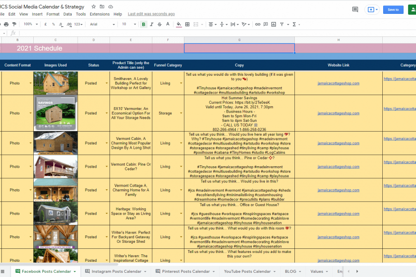Open Status dropdown for the Smithaven row
This screenshot has width=416, height=277.
click(106, 84)
